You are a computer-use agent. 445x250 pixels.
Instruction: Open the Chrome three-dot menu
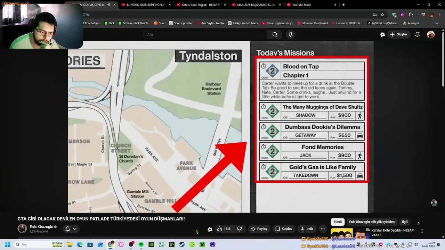[439, 15]
